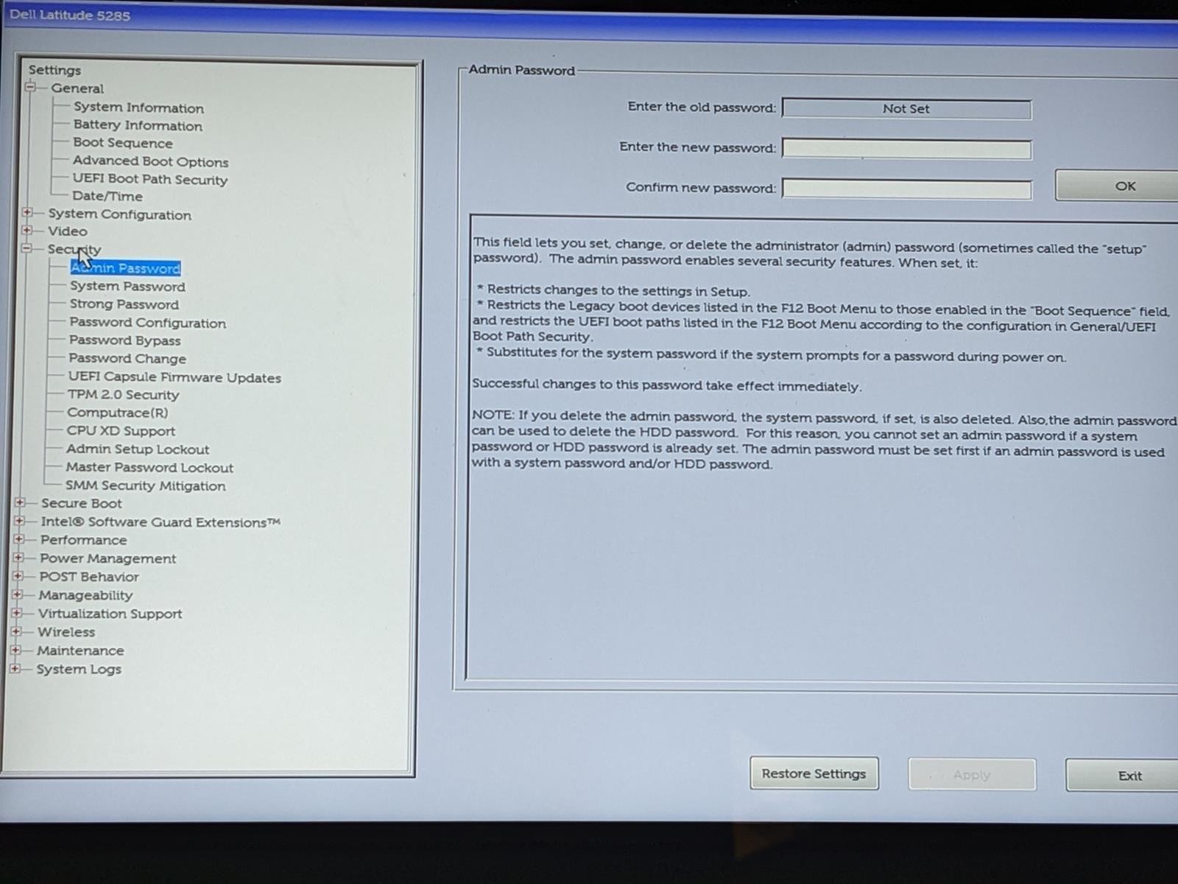
Task: Expand the Video tree node
Action: (x=27, y=230)
